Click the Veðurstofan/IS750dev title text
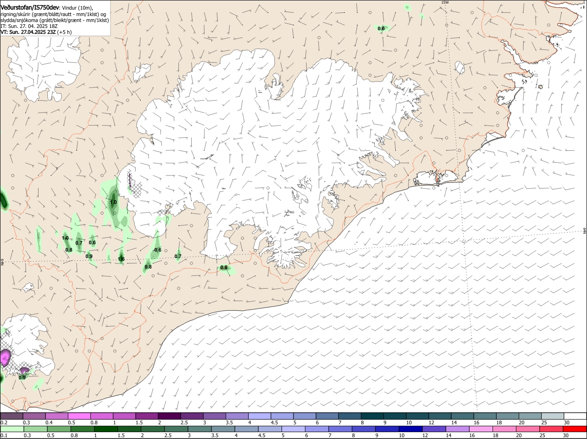 pos(29,7)
